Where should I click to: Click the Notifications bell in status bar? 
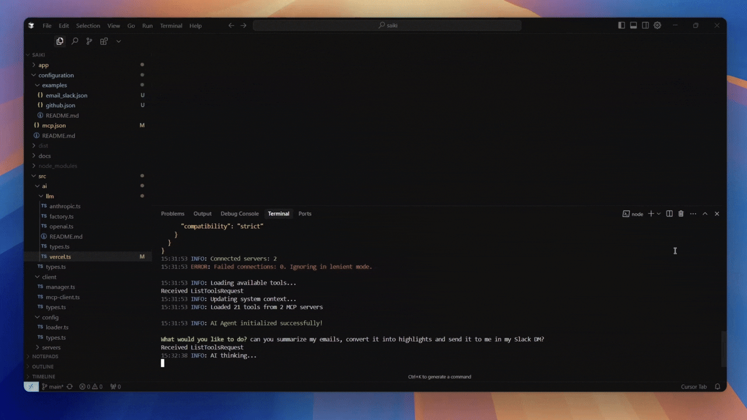click(x=717, y=387)
